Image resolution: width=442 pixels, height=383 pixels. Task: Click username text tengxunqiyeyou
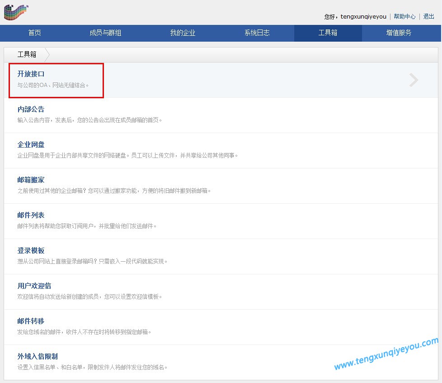click(x=363, y=16)
